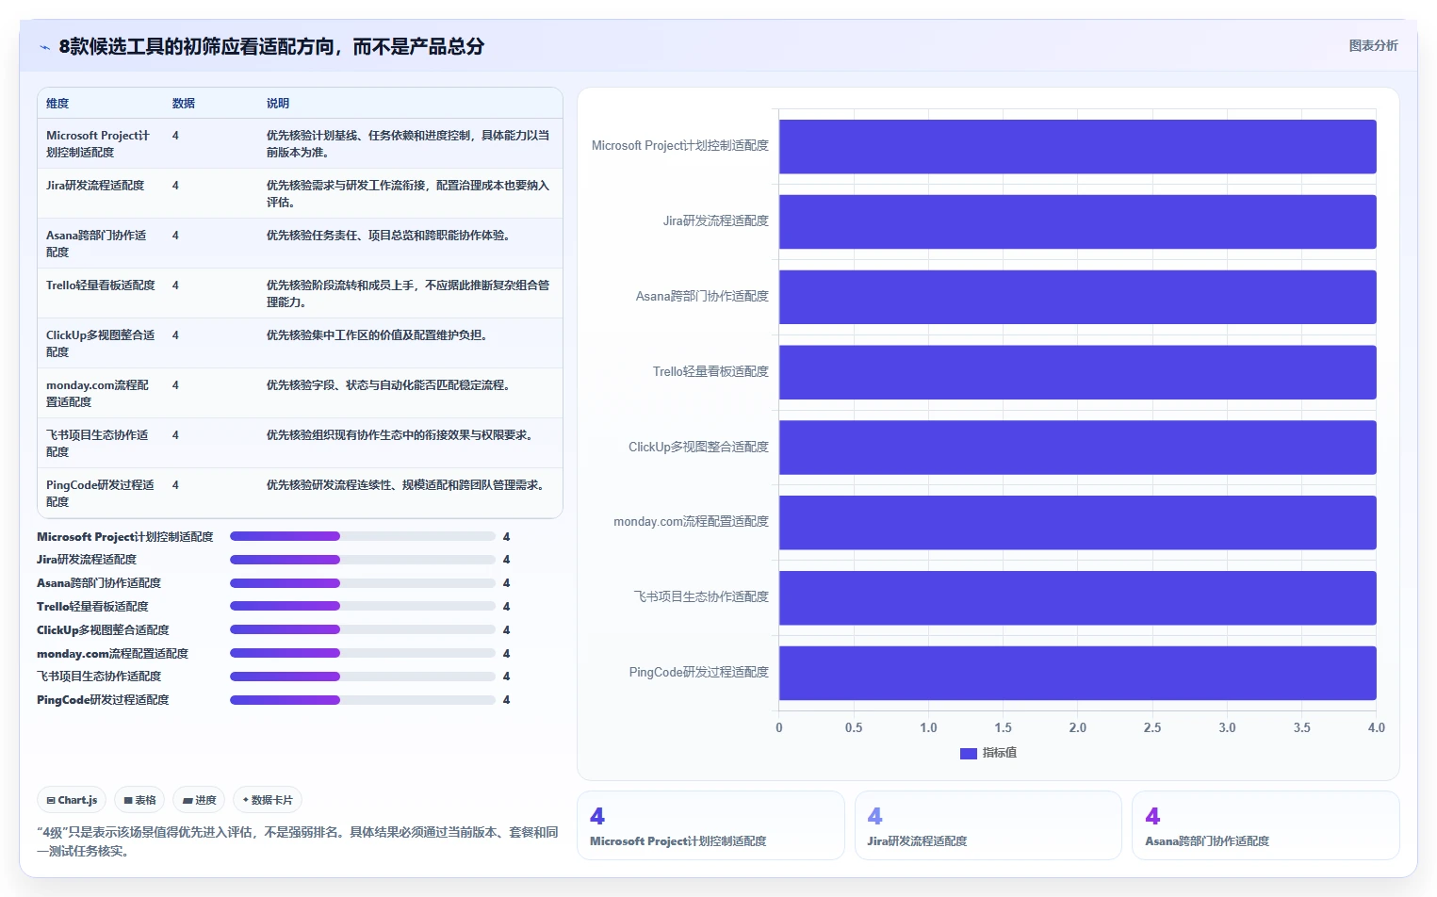This screenshot has width=1437, height=897.
Task: Click the 数据 column header
Action: point(184,104)
